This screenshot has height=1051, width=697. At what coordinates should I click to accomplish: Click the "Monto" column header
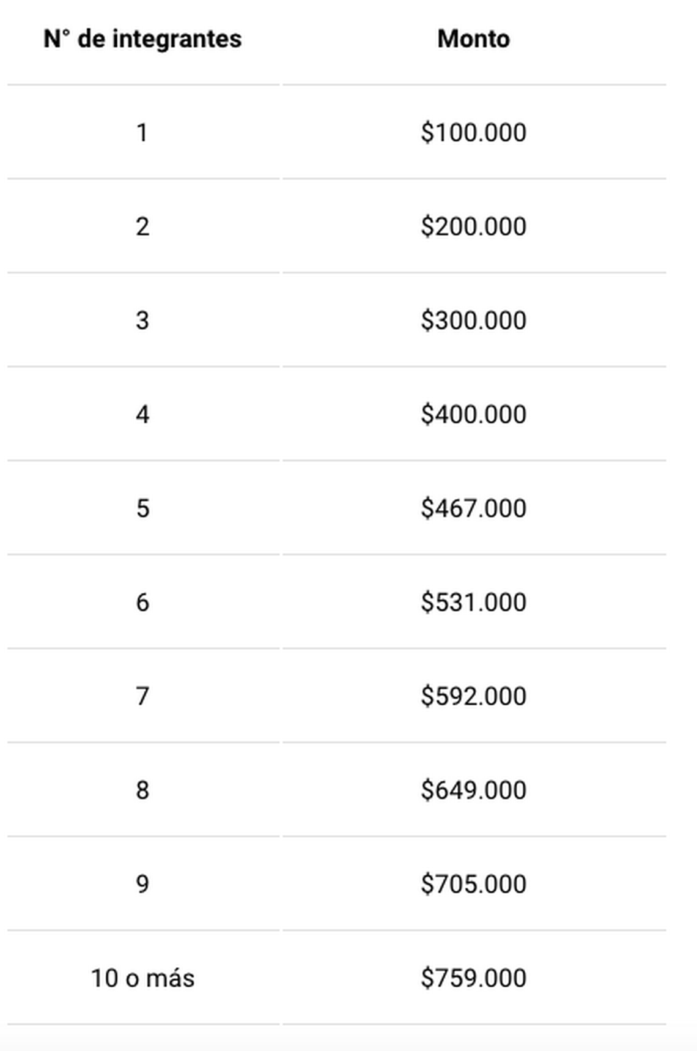(x=474, y=39)
